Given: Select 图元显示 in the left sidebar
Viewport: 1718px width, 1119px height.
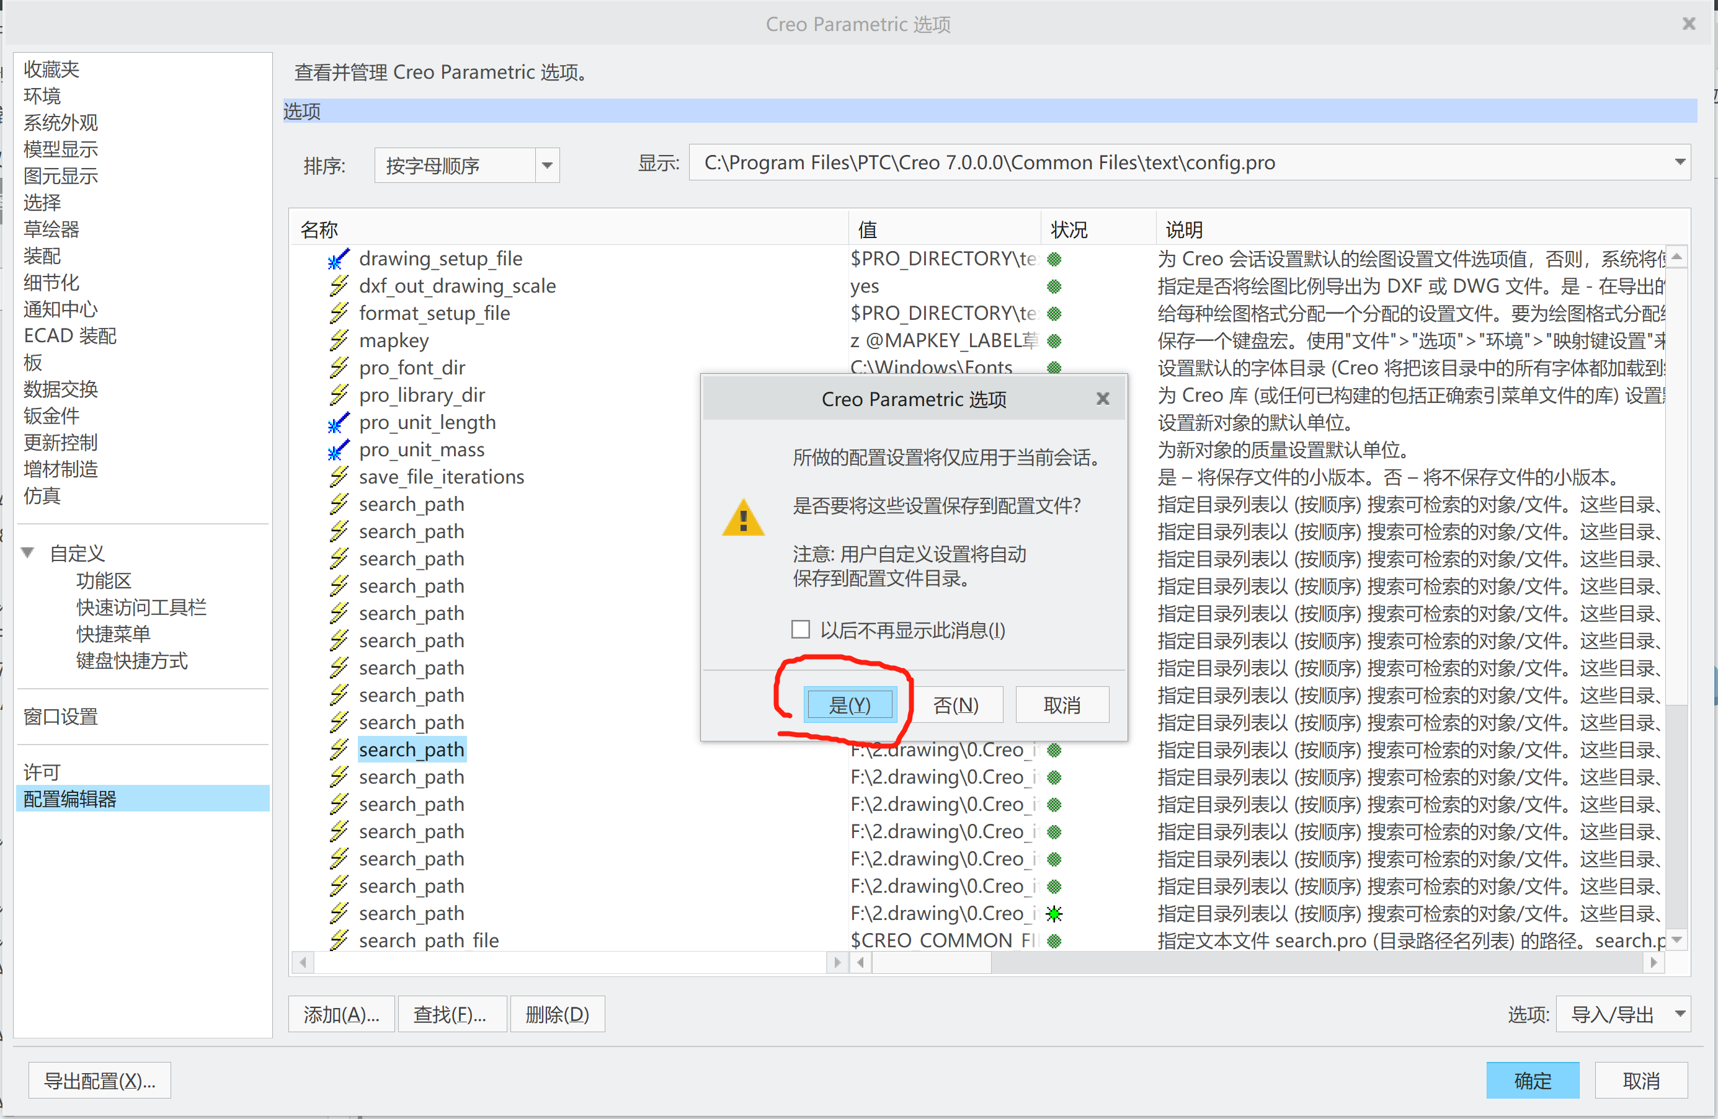Looking at the screenshot, I should point(61,176).
